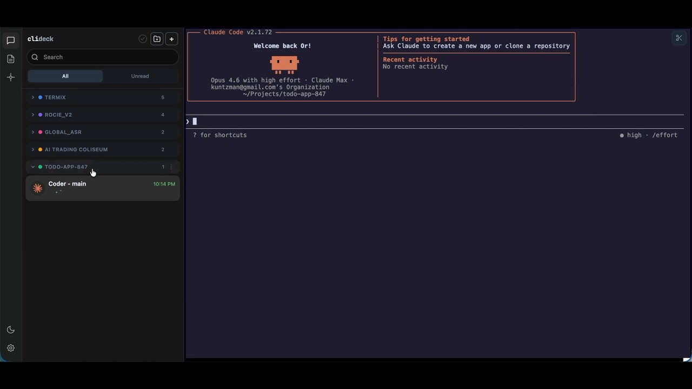Expand the AI TRADING COLISEUM group
Screen dimensions: 692x389
103,149
